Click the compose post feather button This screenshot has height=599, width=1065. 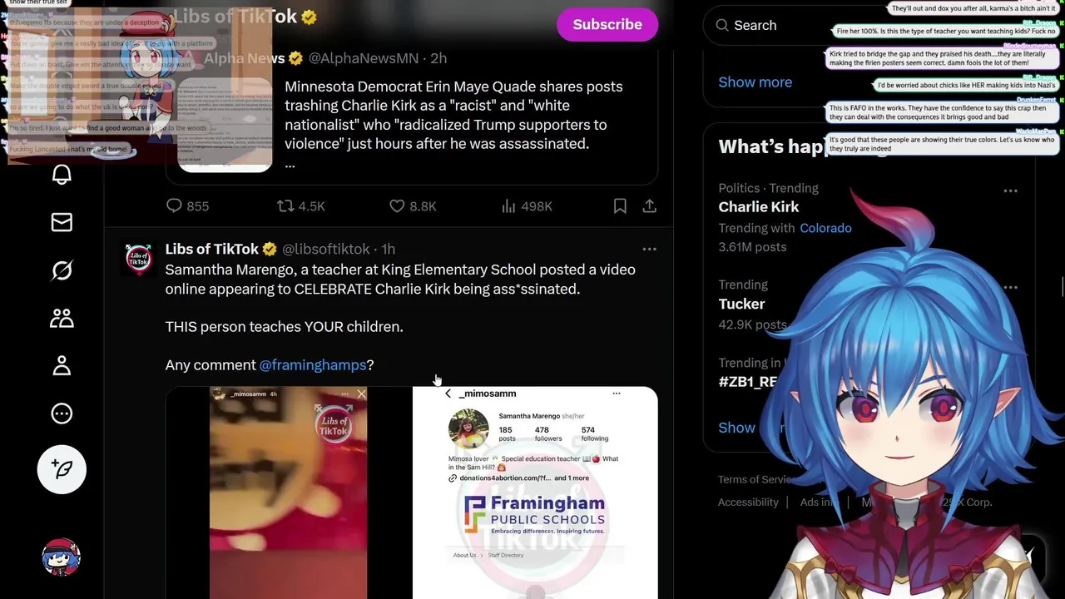point(62,469)
